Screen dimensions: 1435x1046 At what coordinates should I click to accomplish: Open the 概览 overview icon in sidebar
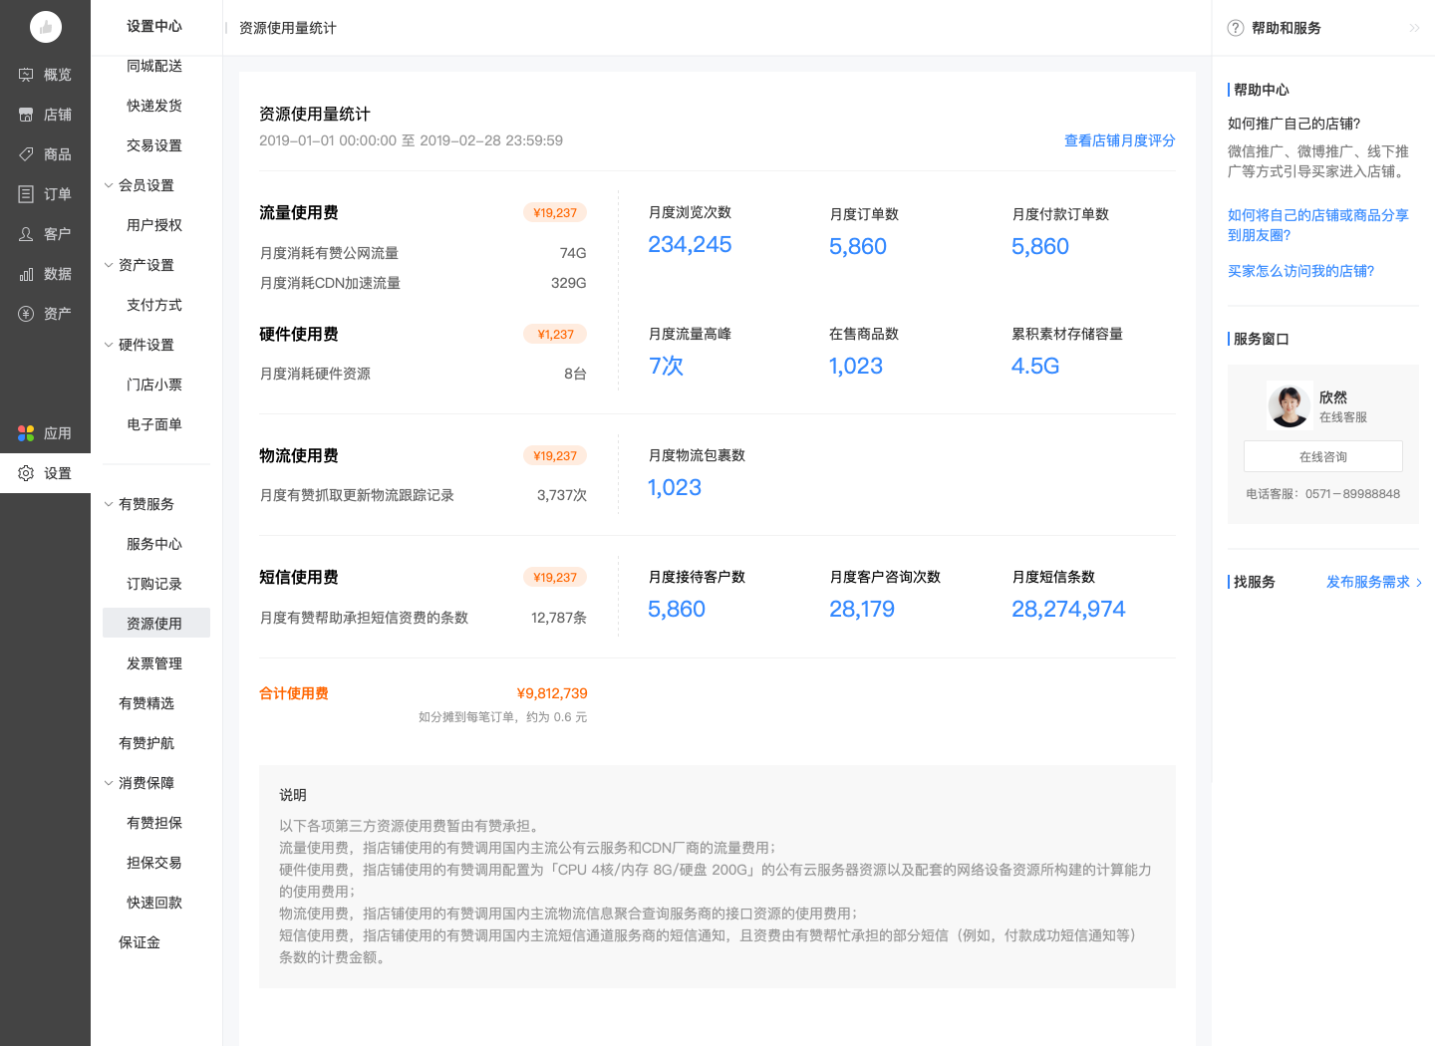pyautogui.click(x=26, y=75)
